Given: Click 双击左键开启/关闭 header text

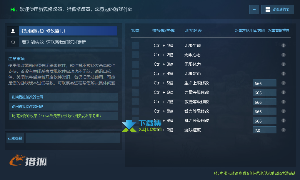Looking at the screenshot, I should 250,30.
